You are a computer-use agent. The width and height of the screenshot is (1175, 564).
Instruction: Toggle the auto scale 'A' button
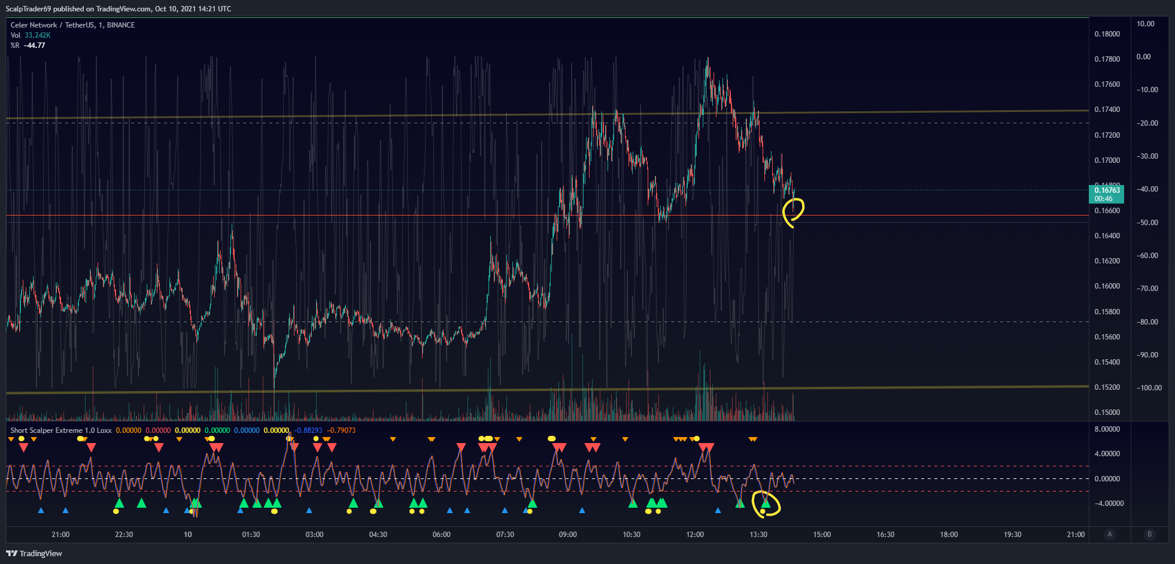pos(1110,534)
